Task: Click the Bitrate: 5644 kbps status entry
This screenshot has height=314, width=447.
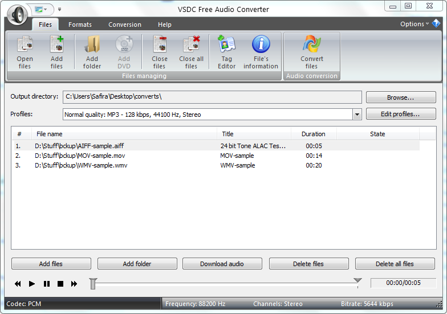Action: (367, 304)
